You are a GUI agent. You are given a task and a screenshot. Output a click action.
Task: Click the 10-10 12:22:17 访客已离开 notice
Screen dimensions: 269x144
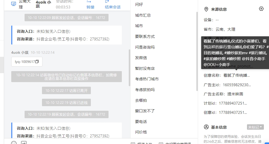[x=66, y=91]
